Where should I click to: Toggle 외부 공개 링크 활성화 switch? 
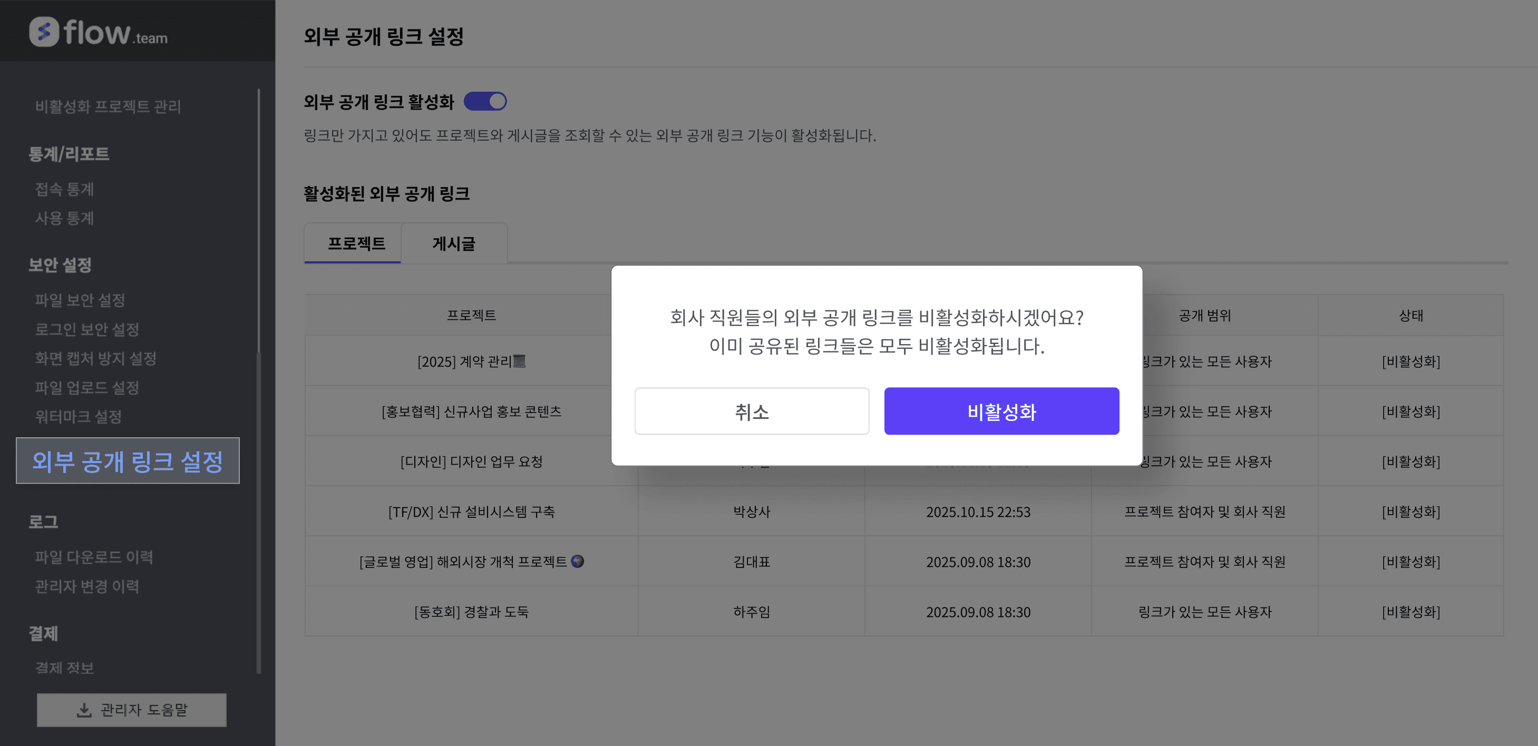(x=485, y=102)
